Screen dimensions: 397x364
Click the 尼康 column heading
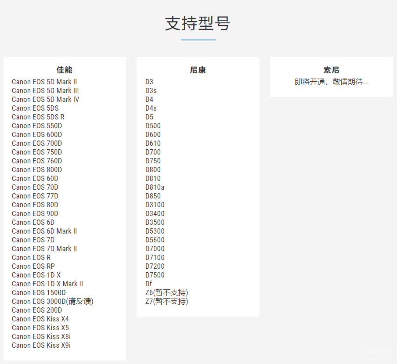(x=198, y=70)
